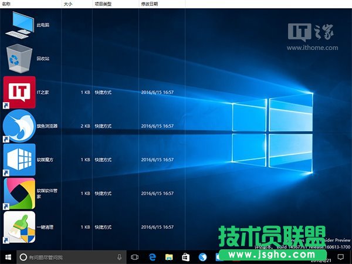
Task: Click the 2016/6/15 16:57 date for 旗鱼浏览器
Action: [157, 126]
